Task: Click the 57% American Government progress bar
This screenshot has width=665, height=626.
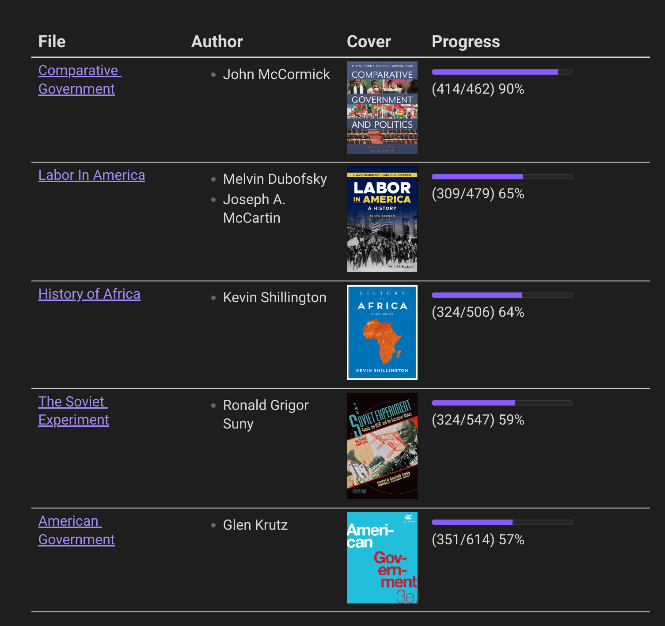Action: pos(502,522)
